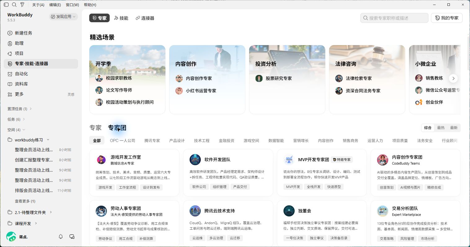Open 窗口(W) menu
The image size is (470, 247).
coord(72,5)
